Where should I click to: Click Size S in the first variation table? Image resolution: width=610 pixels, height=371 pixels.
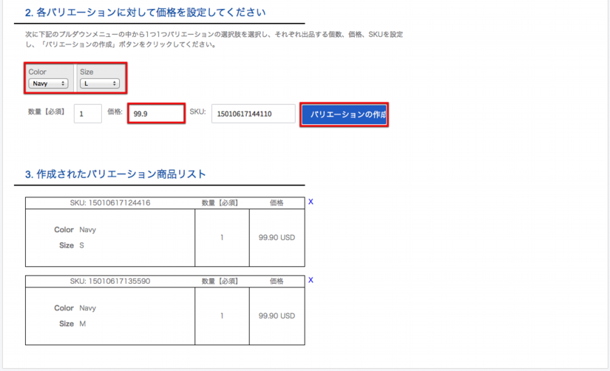(81, 245)
